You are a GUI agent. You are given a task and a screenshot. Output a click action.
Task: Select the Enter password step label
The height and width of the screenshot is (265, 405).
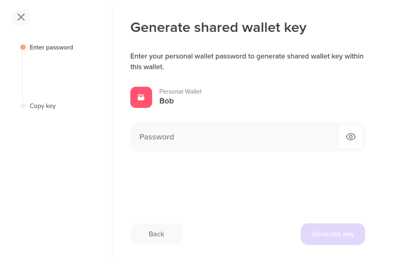[x=51, y=47]
